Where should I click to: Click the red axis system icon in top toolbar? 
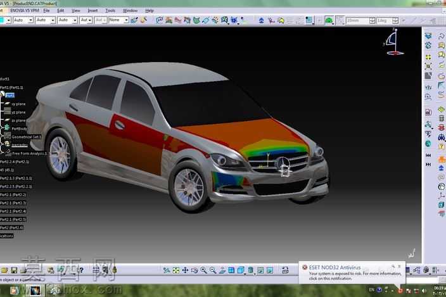pyautogui.click(x=271, y=20)
